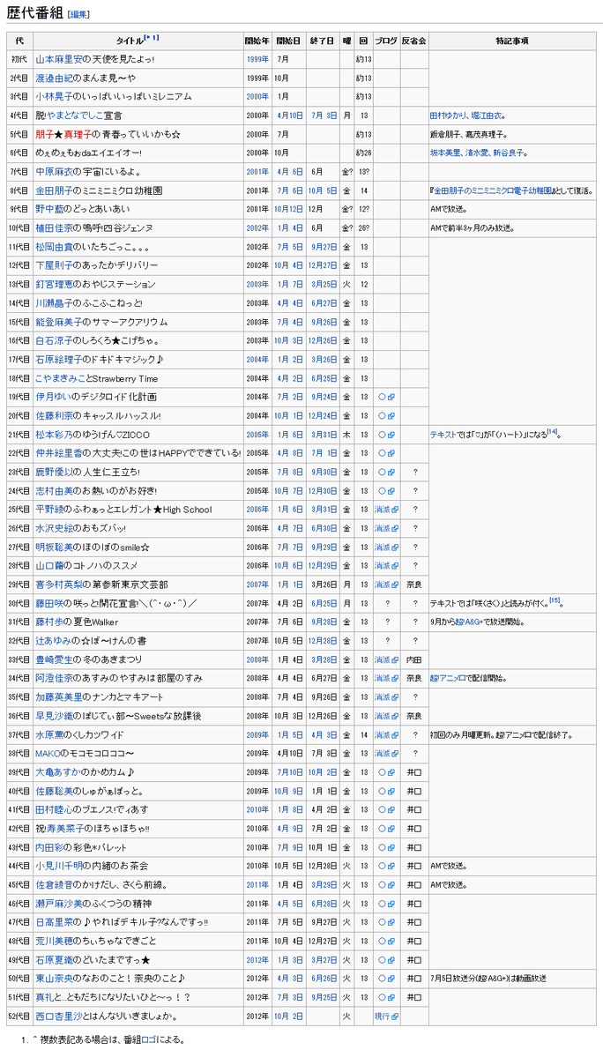Select the 特記事項 column header
This screenshot has width=603, height=1050.
pos(512,41)
